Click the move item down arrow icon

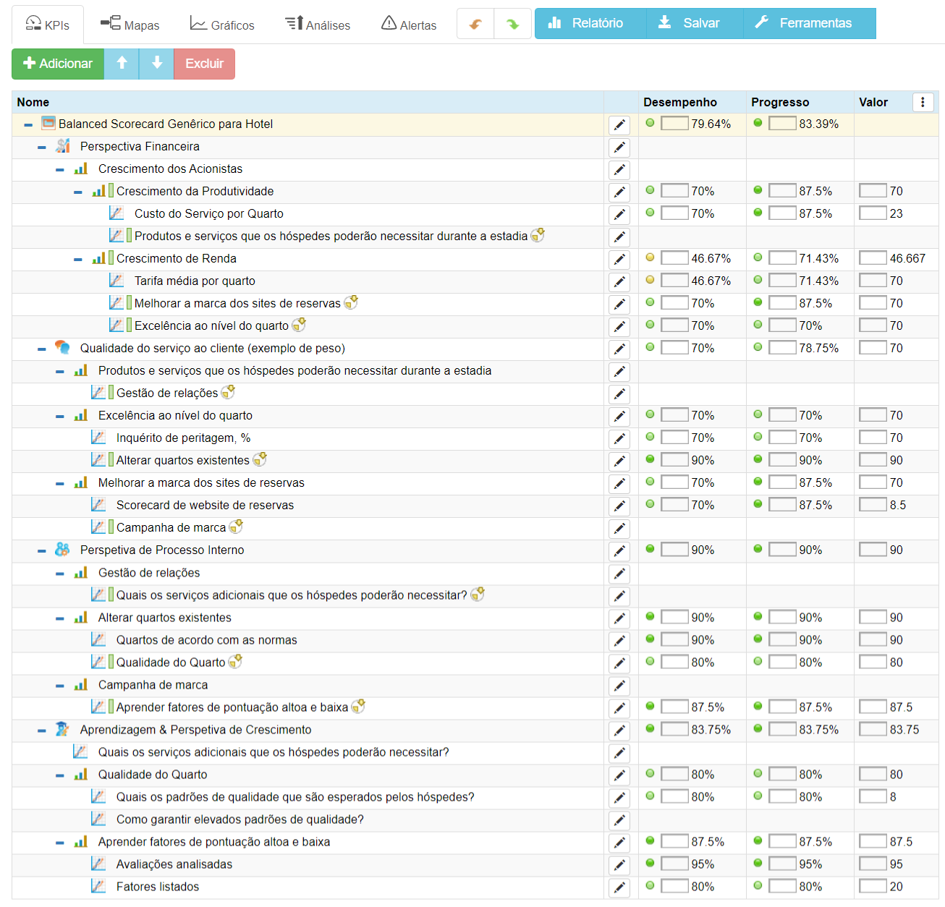tap(156, 64)
